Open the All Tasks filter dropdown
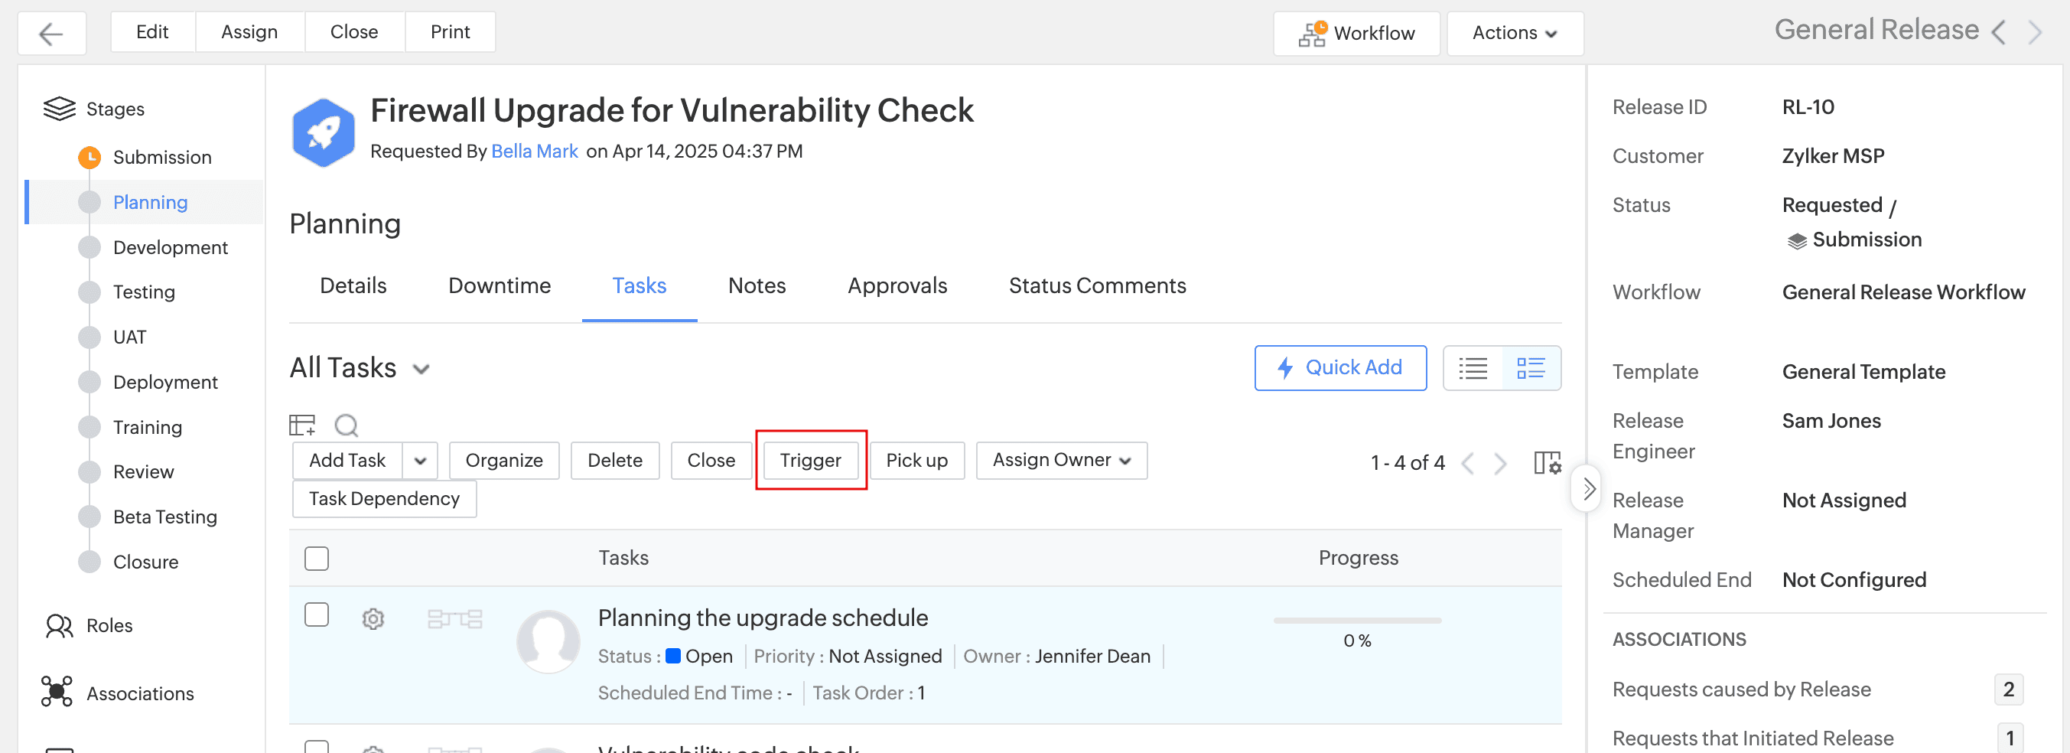2070x753 pixels. pyautogui.click(x=421, y=369)
